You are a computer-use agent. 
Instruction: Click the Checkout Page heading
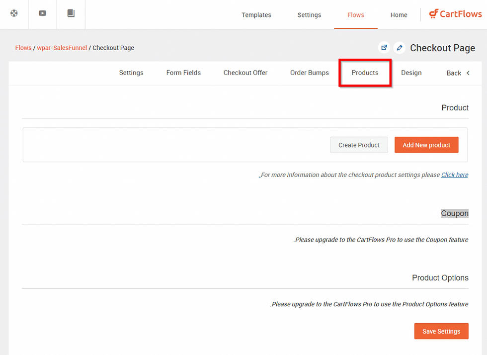click(x=443, y=48)
